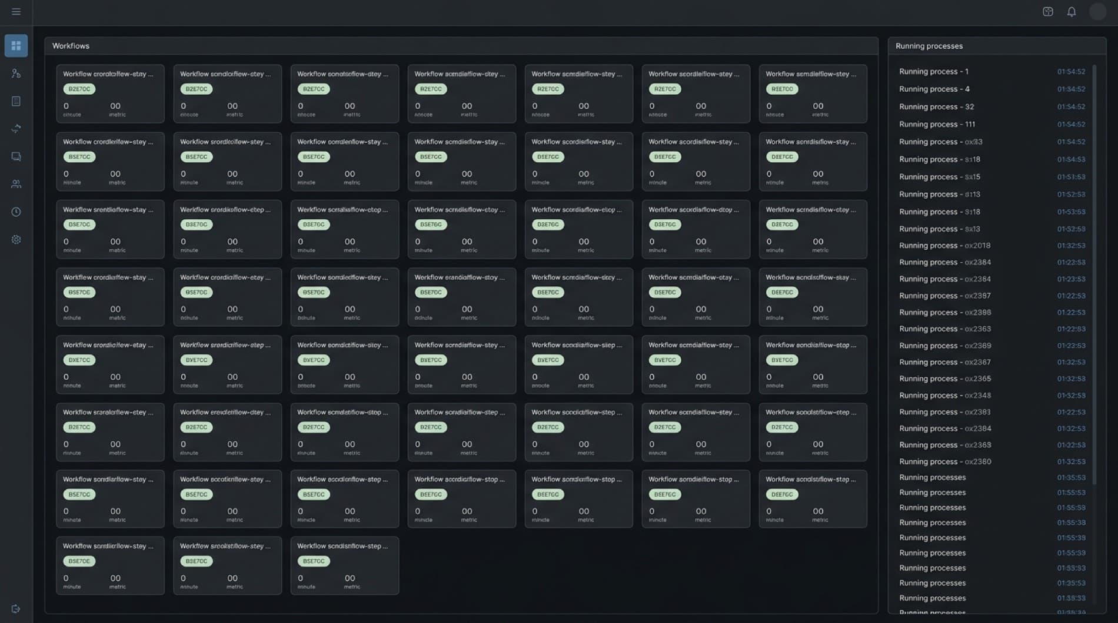Open the user avatar in top bar
The height and width of the screenshot is (623, 1118).
coord(1097,12)
